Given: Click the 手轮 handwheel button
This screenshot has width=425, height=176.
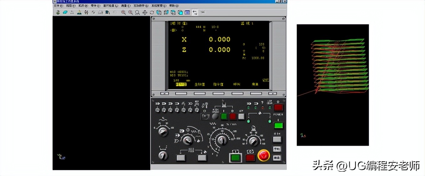Looking at the screenshot, I should coord(277,149).
